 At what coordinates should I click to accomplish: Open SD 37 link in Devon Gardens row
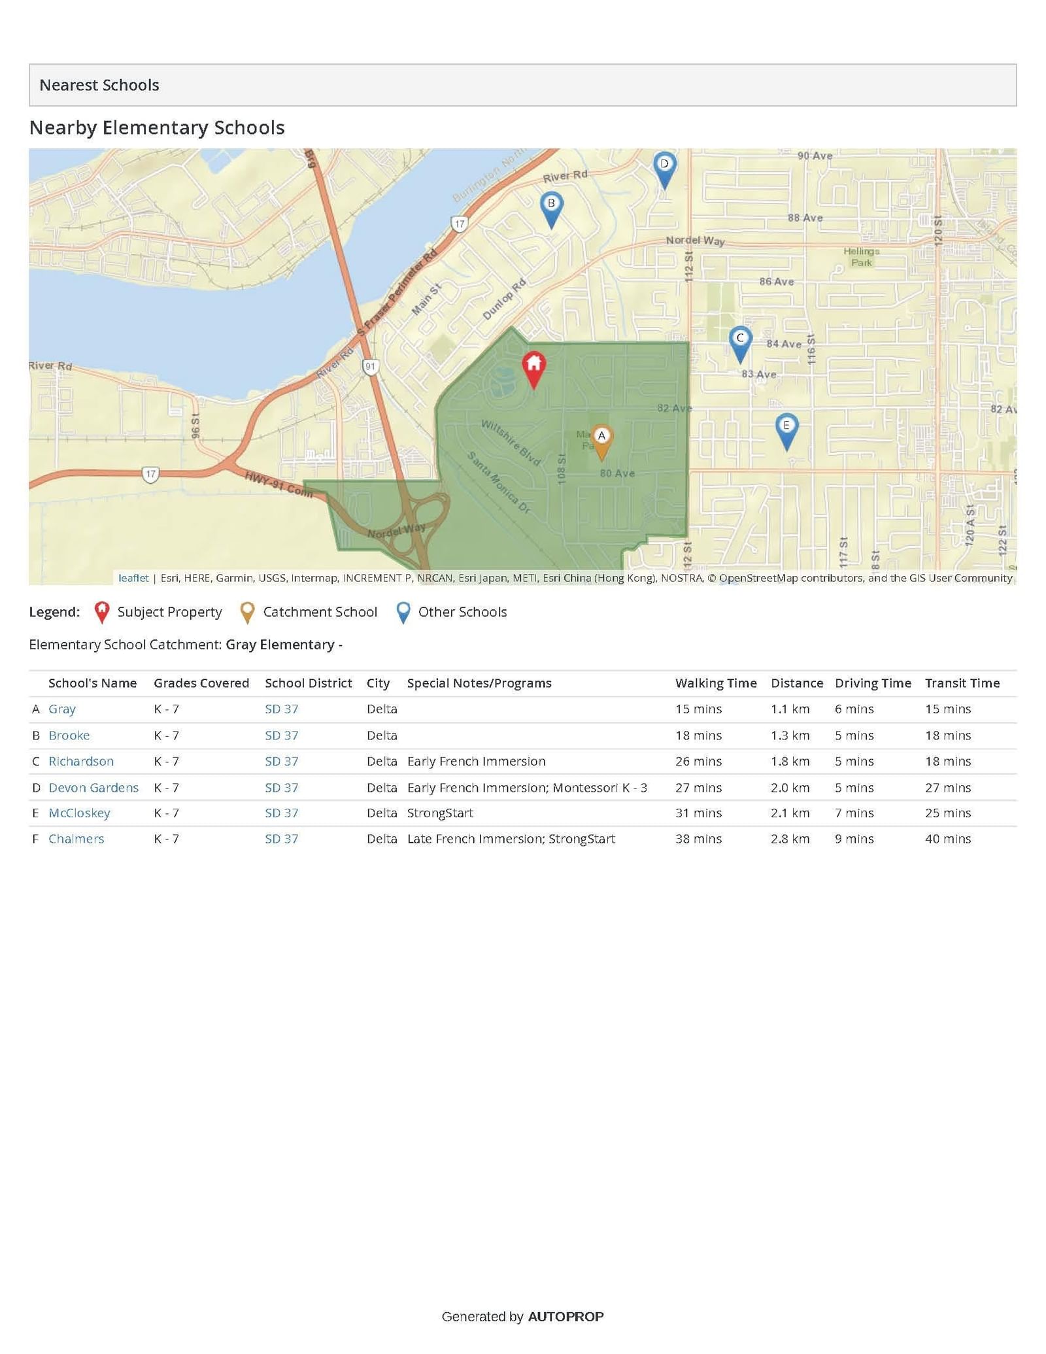coord(282,787)
